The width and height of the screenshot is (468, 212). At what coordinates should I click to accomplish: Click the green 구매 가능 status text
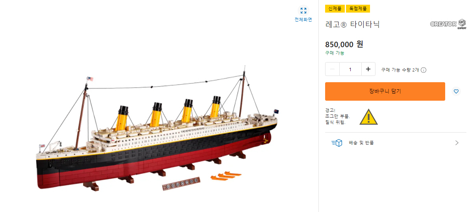335,53
